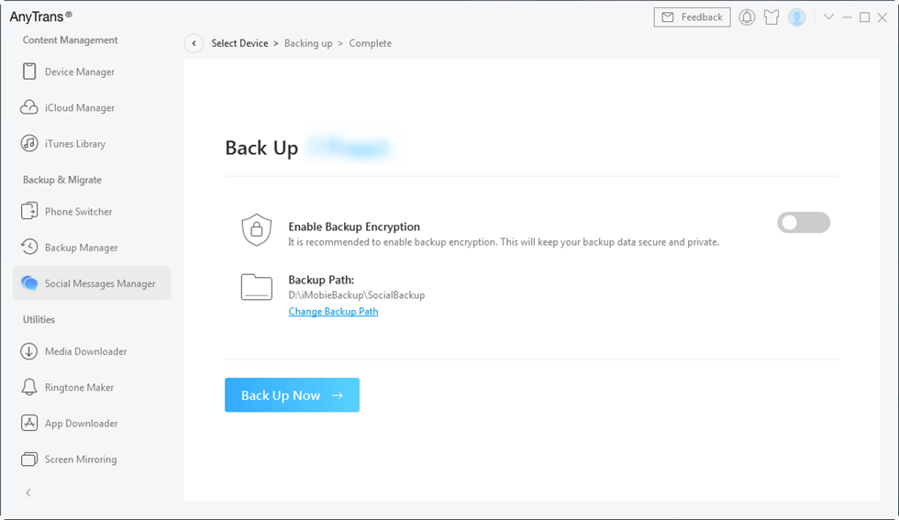The image size is (899, 520).
Task: Click the backup path folder icon
Action: [256, 287]
